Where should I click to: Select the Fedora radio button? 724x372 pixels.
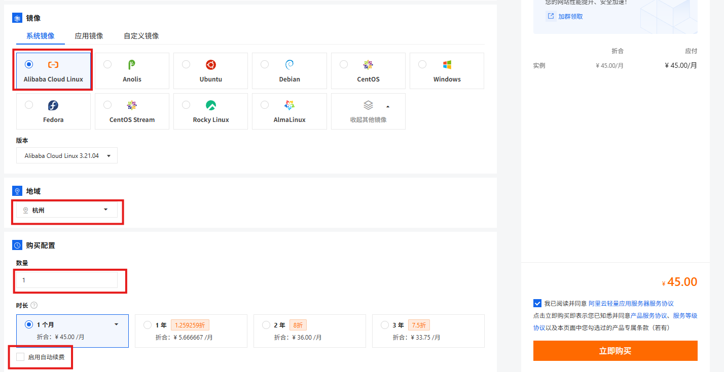(x=29, y=105)
